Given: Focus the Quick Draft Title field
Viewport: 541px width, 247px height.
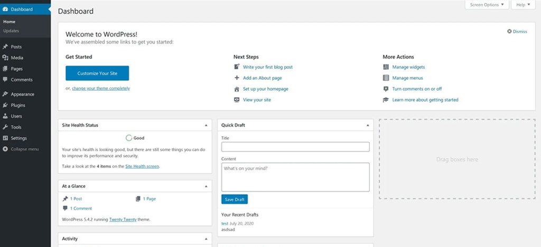Looking at the screenshot, I should click(295, 147).
